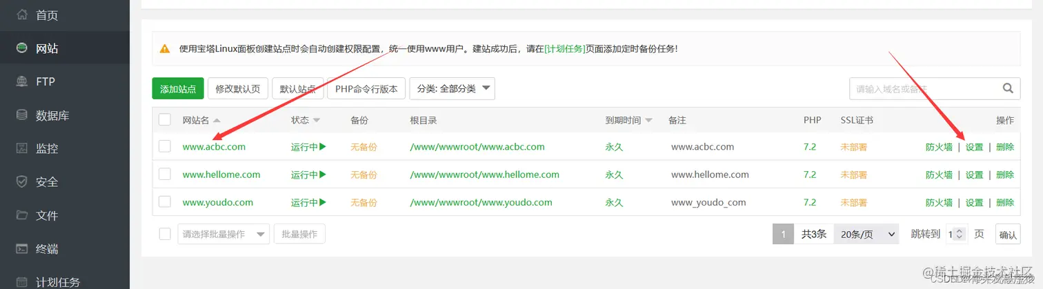Image resolution: width=1043 pixels, height=289 pixels.
Task: Click the 默认站点 button
Action: click(298, 88)
